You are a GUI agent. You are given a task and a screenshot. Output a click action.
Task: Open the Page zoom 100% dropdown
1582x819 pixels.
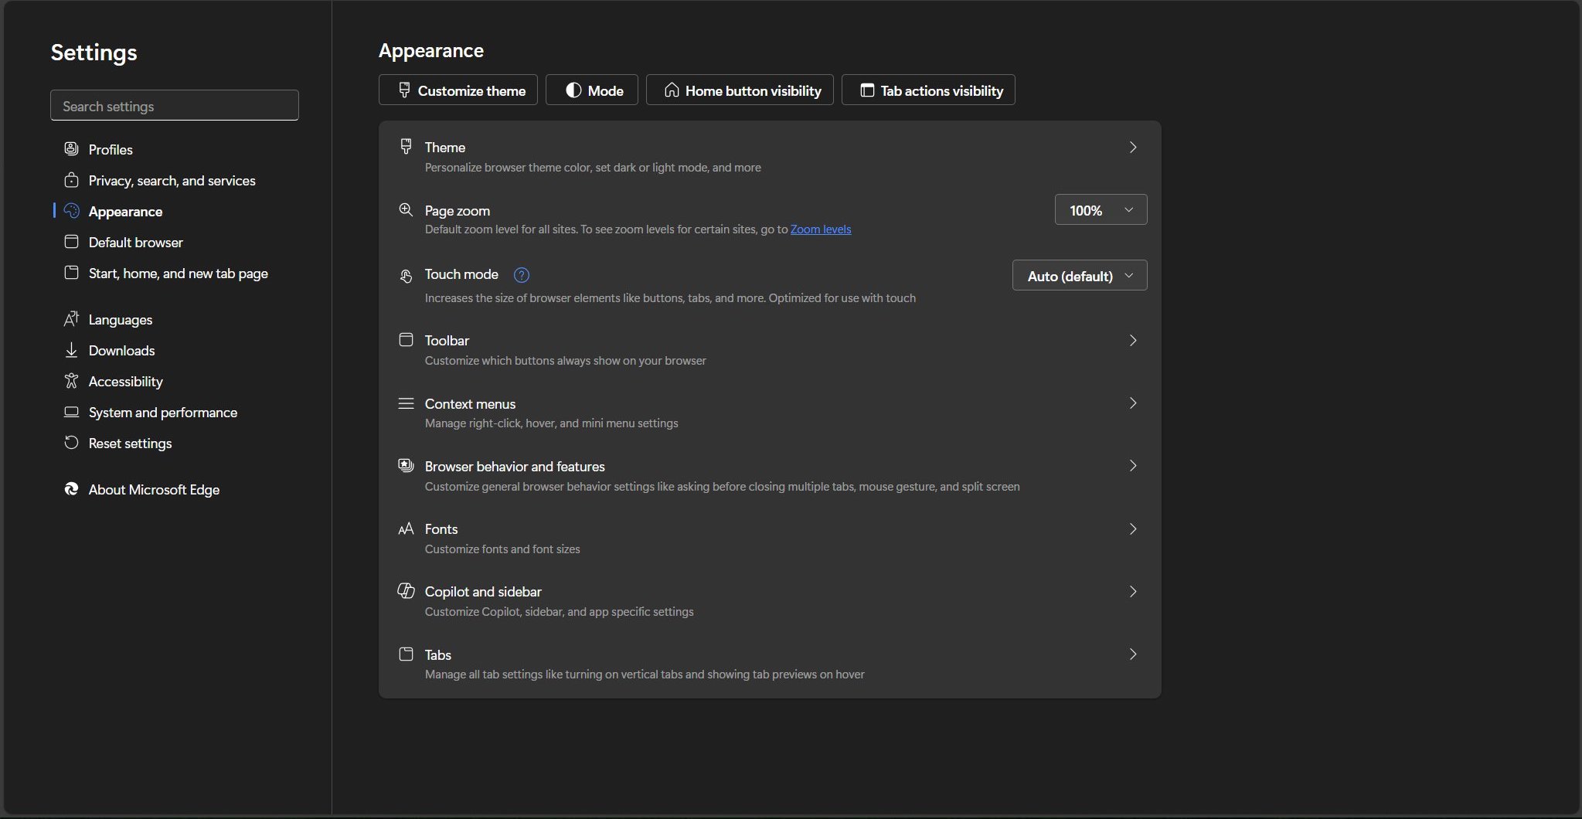tap(1101, 209)
